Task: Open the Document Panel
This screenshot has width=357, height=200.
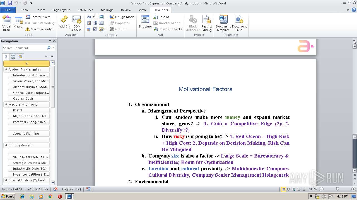Action: 239,23
